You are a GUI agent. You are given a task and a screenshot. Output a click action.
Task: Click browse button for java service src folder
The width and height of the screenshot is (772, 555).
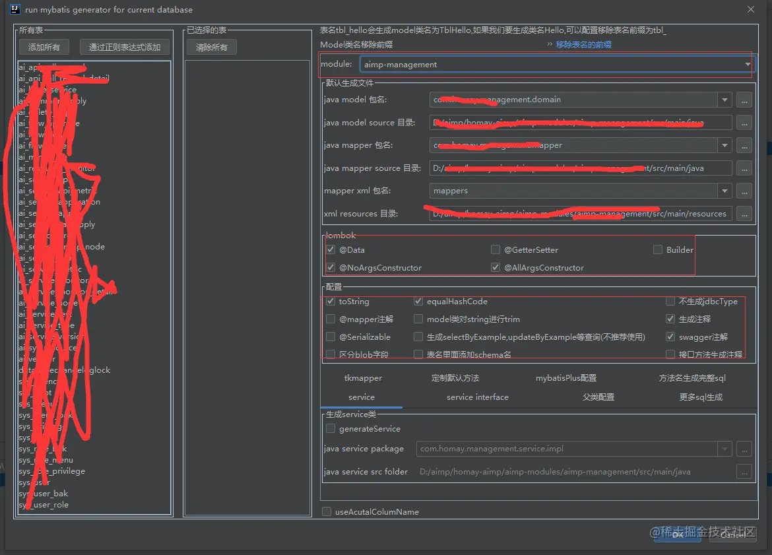(744, 472)
